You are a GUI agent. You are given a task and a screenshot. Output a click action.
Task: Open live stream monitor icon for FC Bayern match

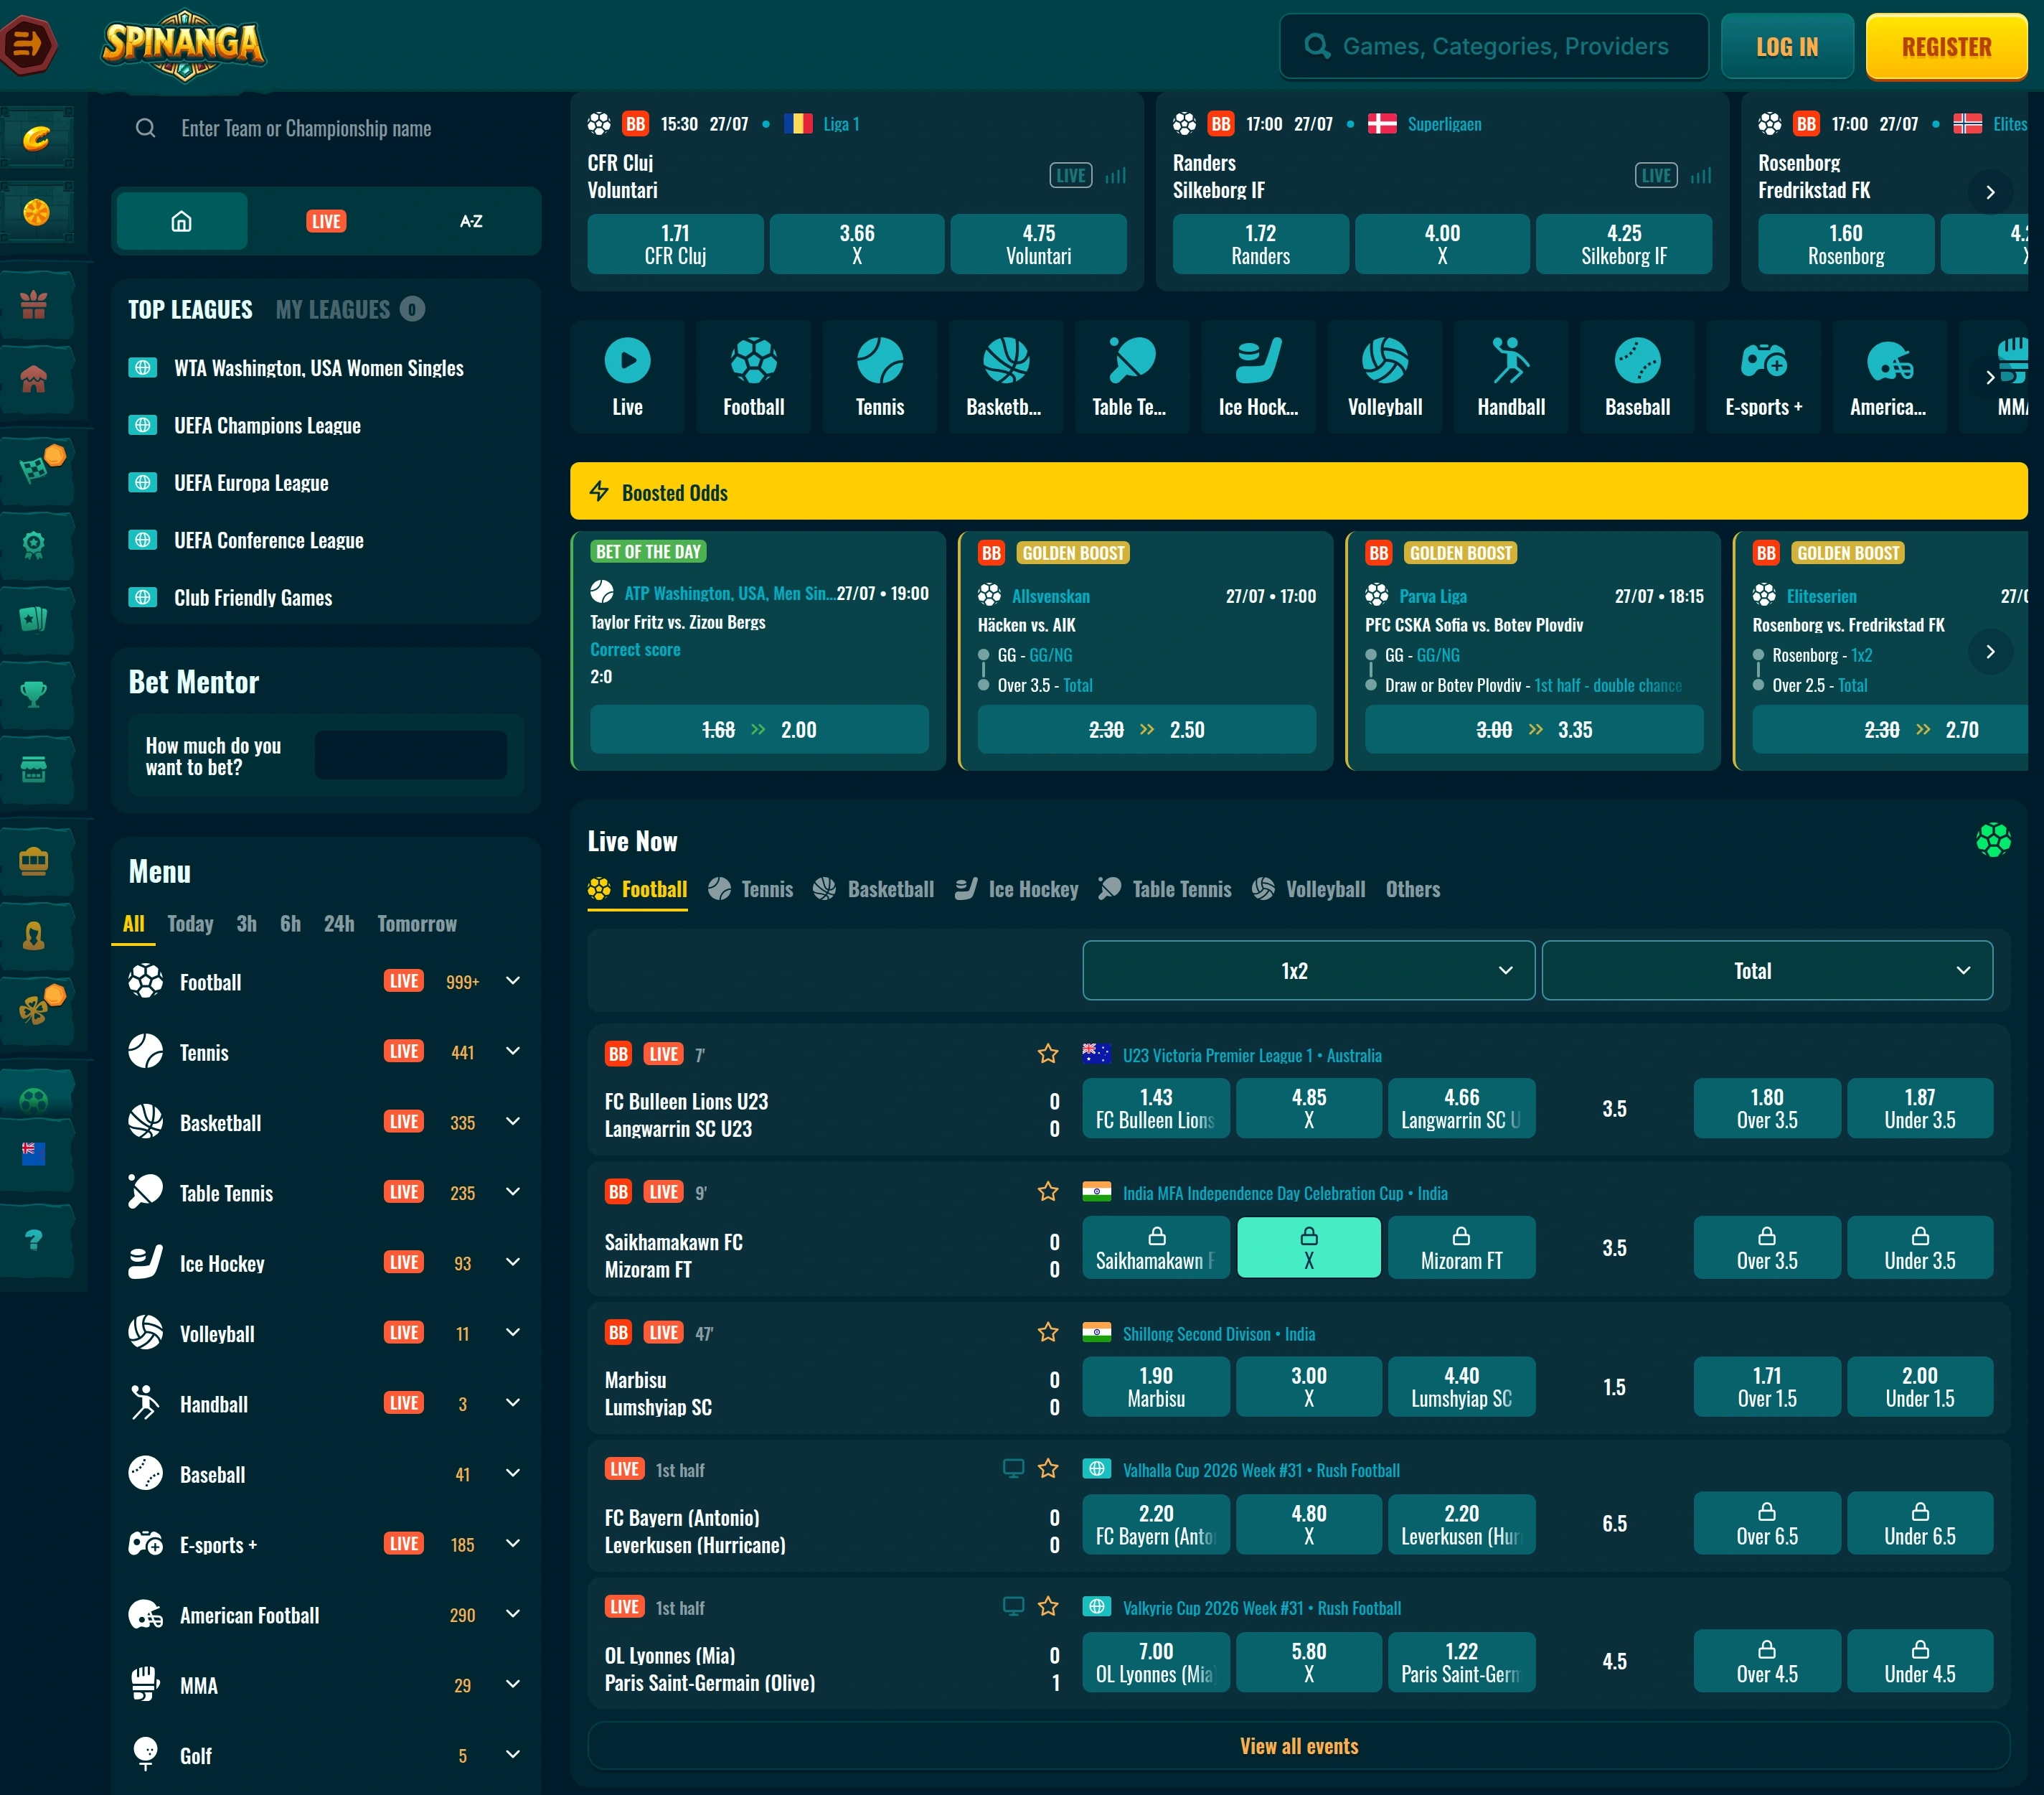point(1013,1468)
